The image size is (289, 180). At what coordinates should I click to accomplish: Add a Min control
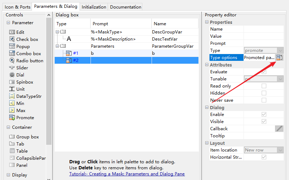(17, 104)
